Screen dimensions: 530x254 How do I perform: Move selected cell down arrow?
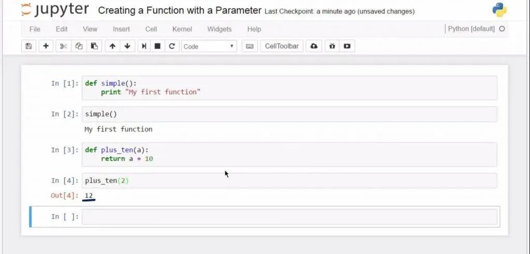[127, 46]
